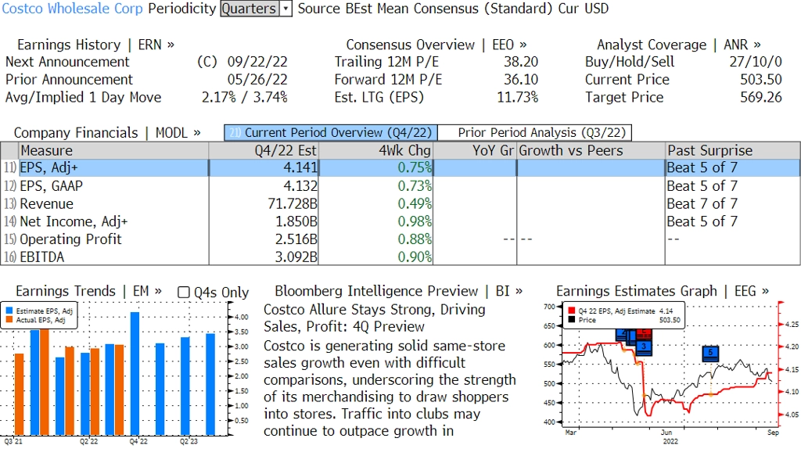Click the orange Actual EPS, Adj legend swatch

pyautogui.click(x=9, y=320)
